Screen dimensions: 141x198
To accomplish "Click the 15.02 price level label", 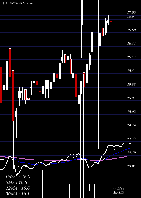I will (131, 112).
